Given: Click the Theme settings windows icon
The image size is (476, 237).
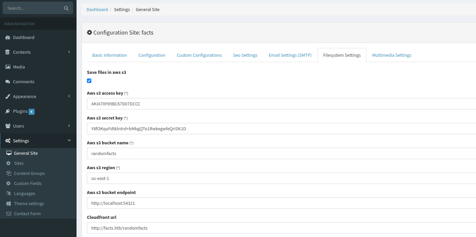Looking at the screenshot, I should pyautogui.click(x=8, y=203).
